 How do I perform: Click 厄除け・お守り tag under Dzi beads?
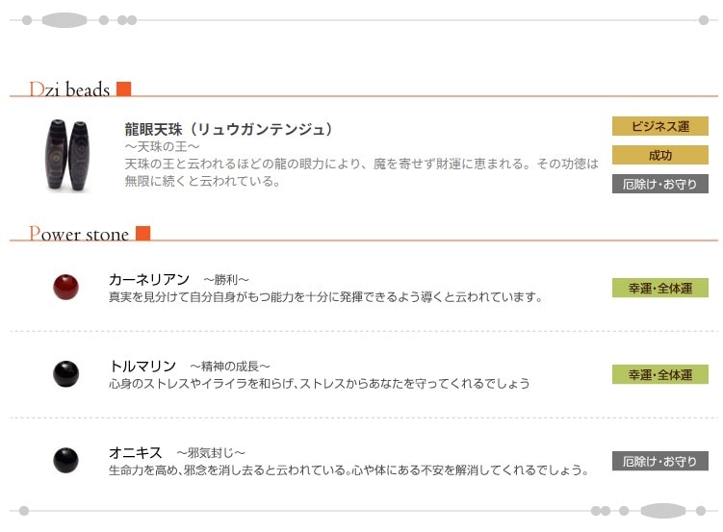tap(659, 184)
